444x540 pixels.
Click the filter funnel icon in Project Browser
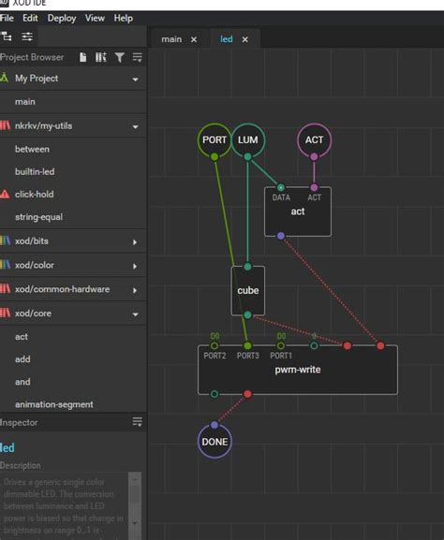tap(119, 57)
